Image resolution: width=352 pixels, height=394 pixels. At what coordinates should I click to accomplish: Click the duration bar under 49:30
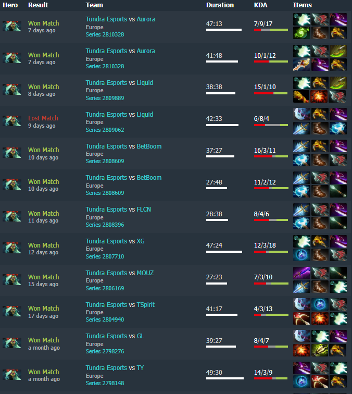[x=225, y=378]
